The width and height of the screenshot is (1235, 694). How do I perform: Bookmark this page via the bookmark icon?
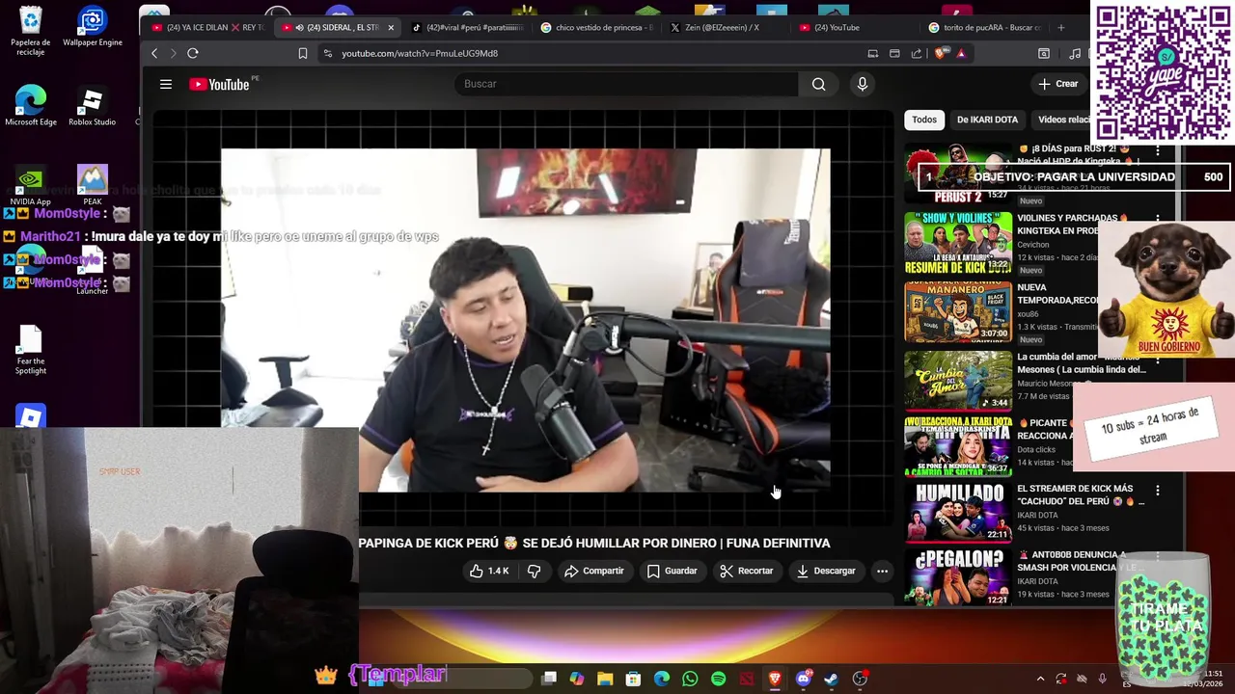click(303, 53)
